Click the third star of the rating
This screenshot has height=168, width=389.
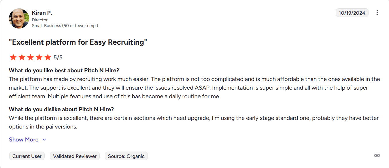(x=30, y=57)
